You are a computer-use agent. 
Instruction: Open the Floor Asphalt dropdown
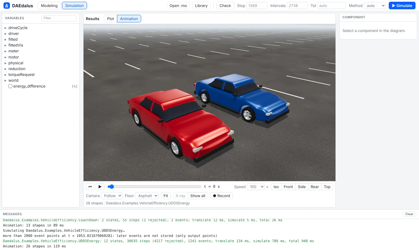pos(147,196)
